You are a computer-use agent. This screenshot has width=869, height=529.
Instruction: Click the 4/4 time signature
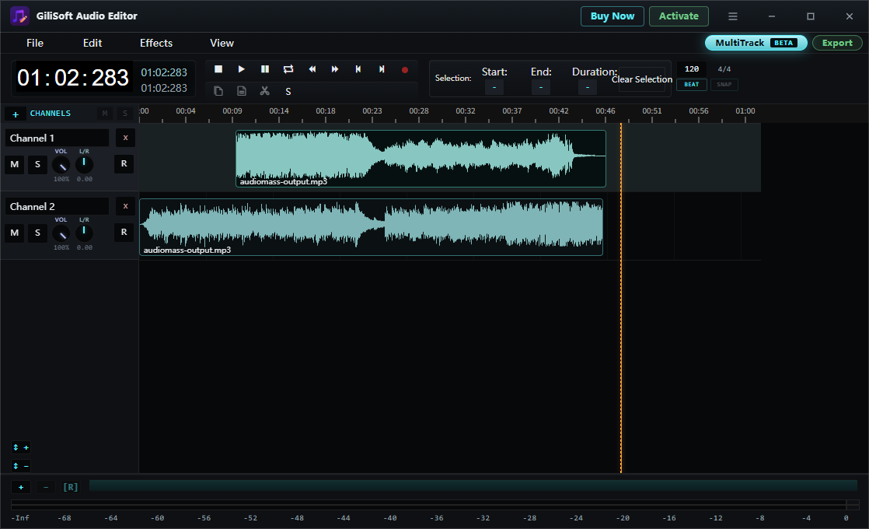724,69
